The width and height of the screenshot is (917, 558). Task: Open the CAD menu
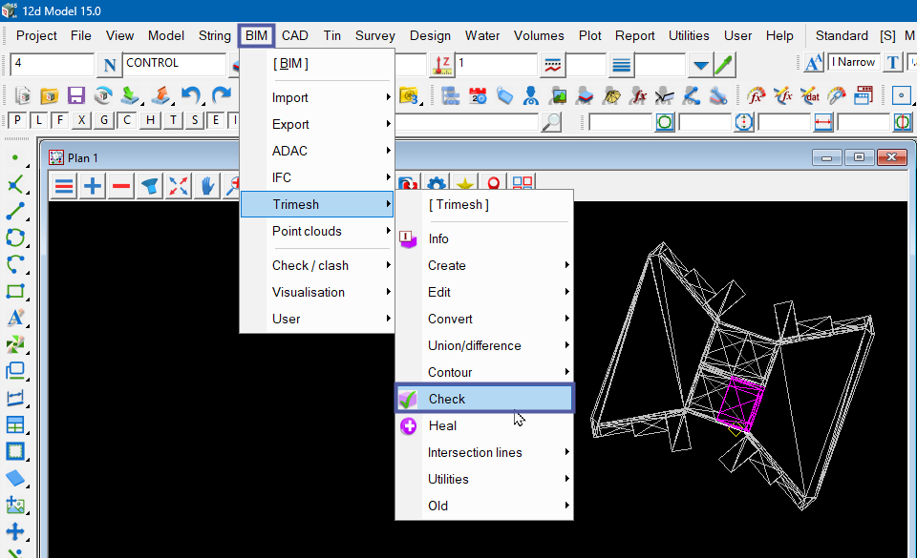click(295, 35)
